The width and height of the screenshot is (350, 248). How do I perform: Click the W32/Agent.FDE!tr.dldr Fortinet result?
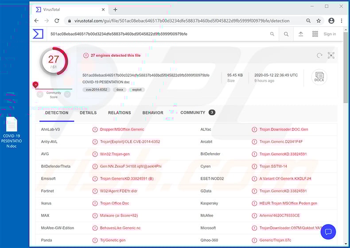click(x=119, y=191)
